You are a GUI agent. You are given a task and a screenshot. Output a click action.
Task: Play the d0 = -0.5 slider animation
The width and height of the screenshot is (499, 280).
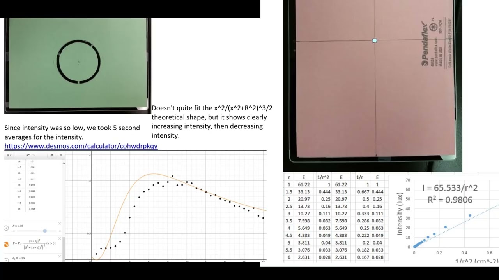pyautogui.click(x=6, y=260)
